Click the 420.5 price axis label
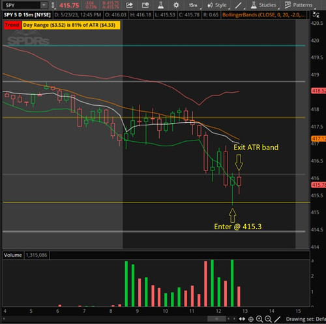 pos(317,24)
